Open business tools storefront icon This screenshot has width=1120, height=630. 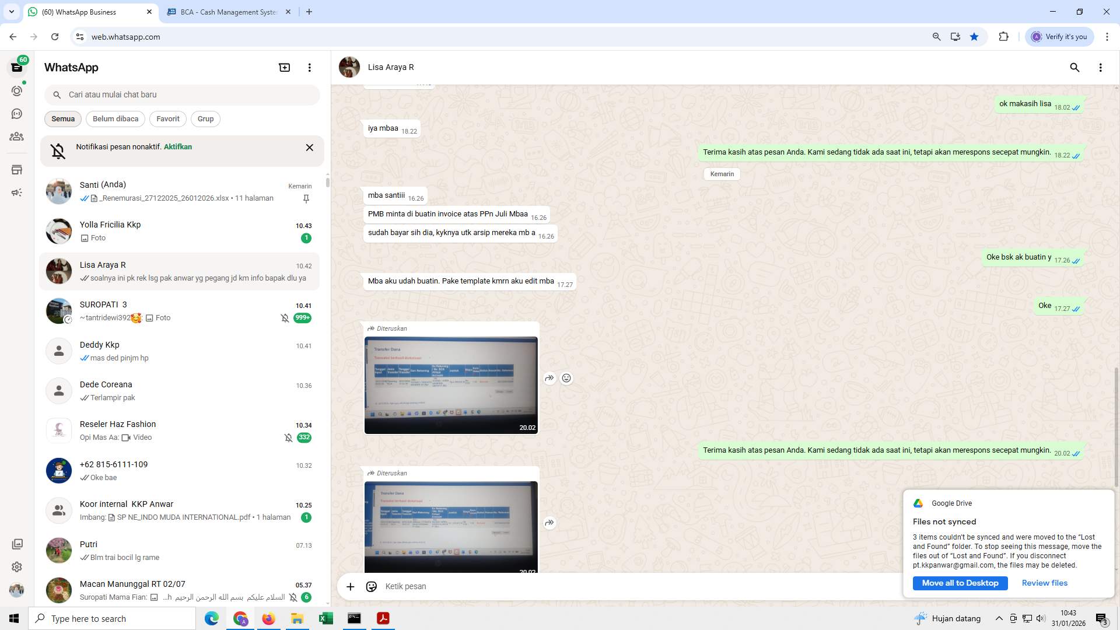[x=17, y=169]
